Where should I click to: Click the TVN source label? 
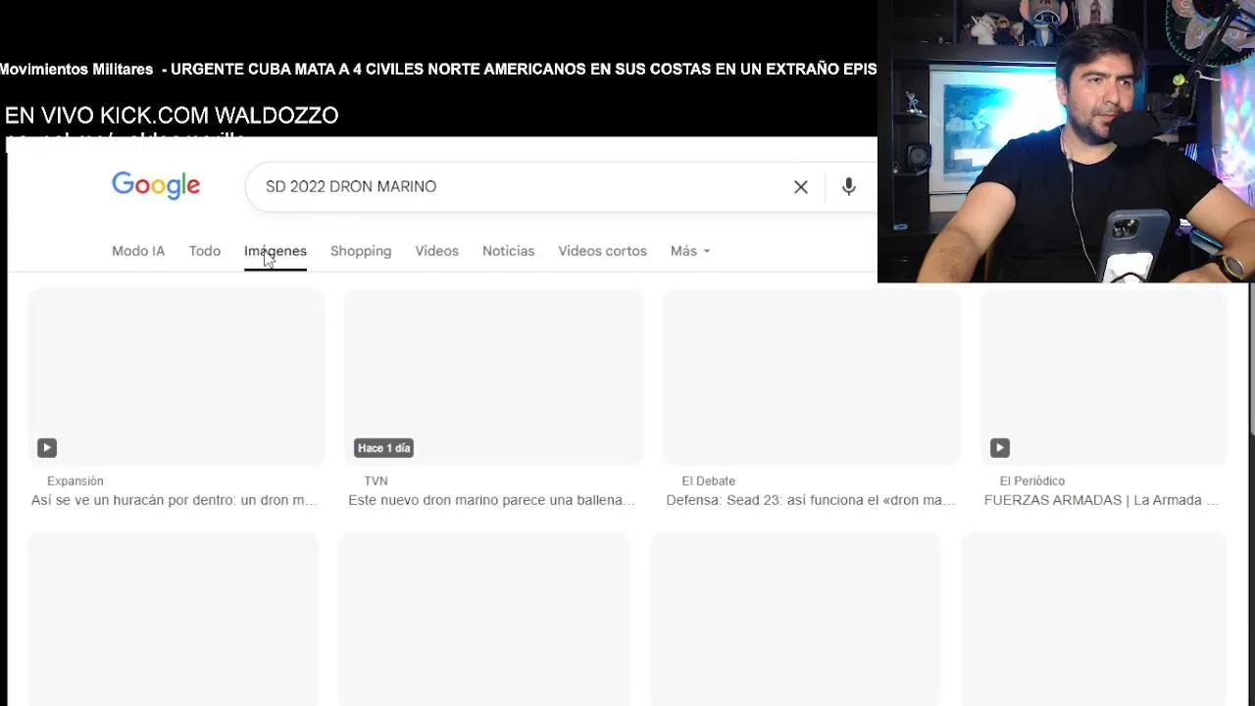[376, 480]
